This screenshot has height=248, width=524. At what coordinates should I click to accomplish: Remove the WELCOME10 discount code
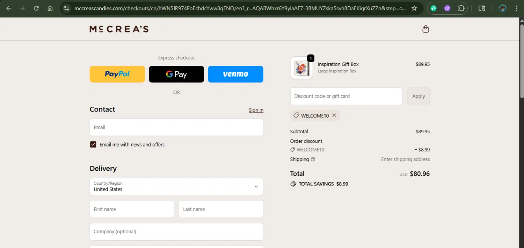(x=334, y=115)
